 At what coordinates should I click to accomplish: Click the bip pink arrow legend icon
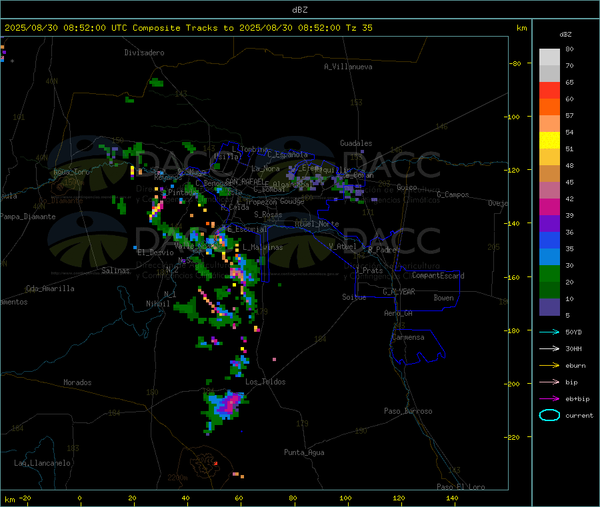(x=549, y=382)
